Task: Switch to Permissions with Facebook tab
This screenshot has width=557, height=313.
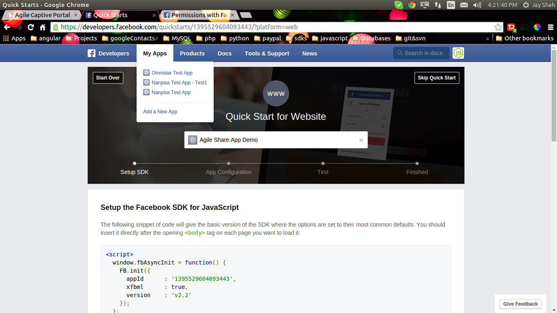Action: click(x=199, y=15)
